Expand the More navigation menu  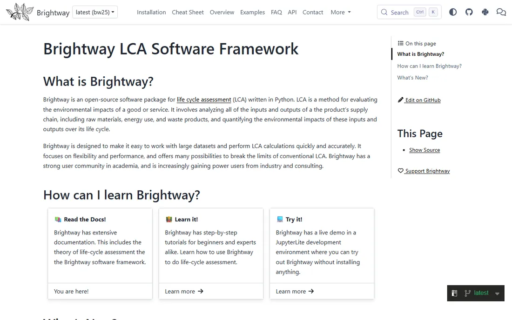click(x=341, y=12)
